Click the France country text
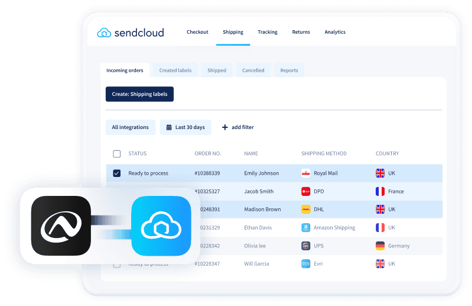The image size is (472, 306). [x=396, y=191]
